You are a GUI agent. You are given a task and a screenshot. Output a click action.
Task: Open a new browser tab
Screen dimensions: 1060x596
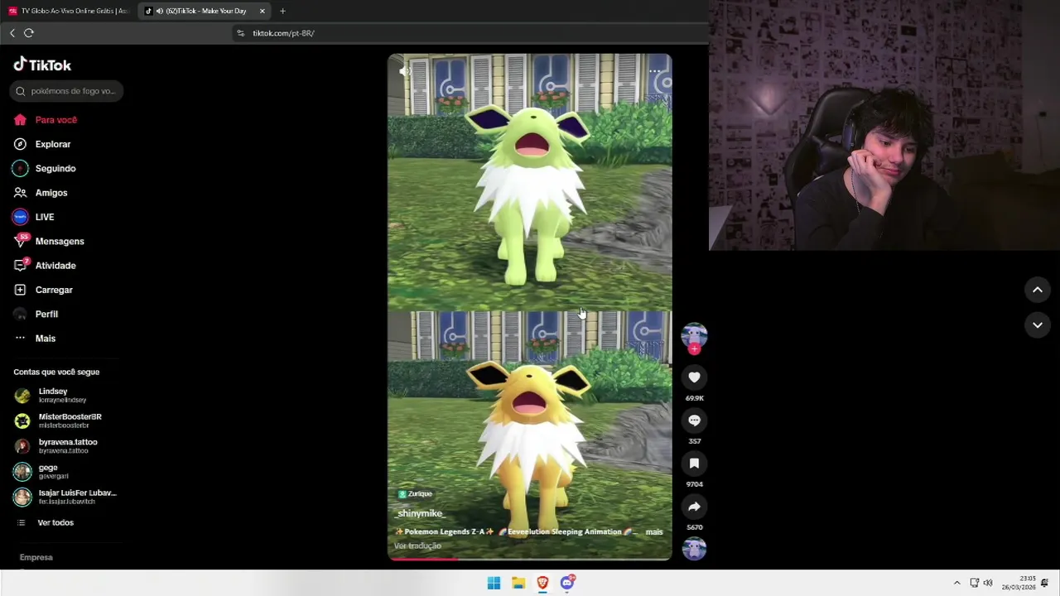click(x=282, y=11)
